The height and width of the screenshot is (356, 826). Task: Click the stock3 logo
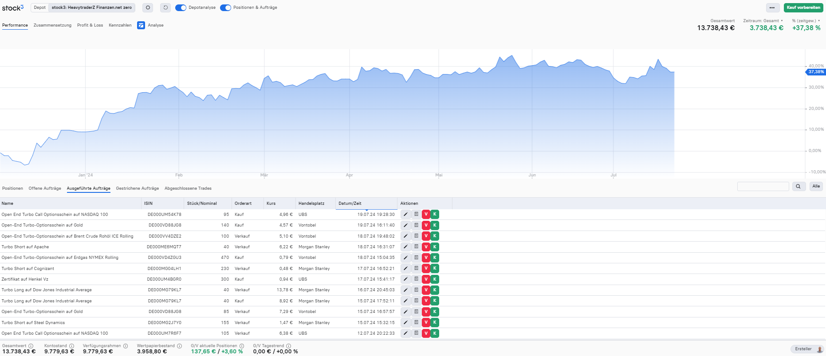coord(13,8)
